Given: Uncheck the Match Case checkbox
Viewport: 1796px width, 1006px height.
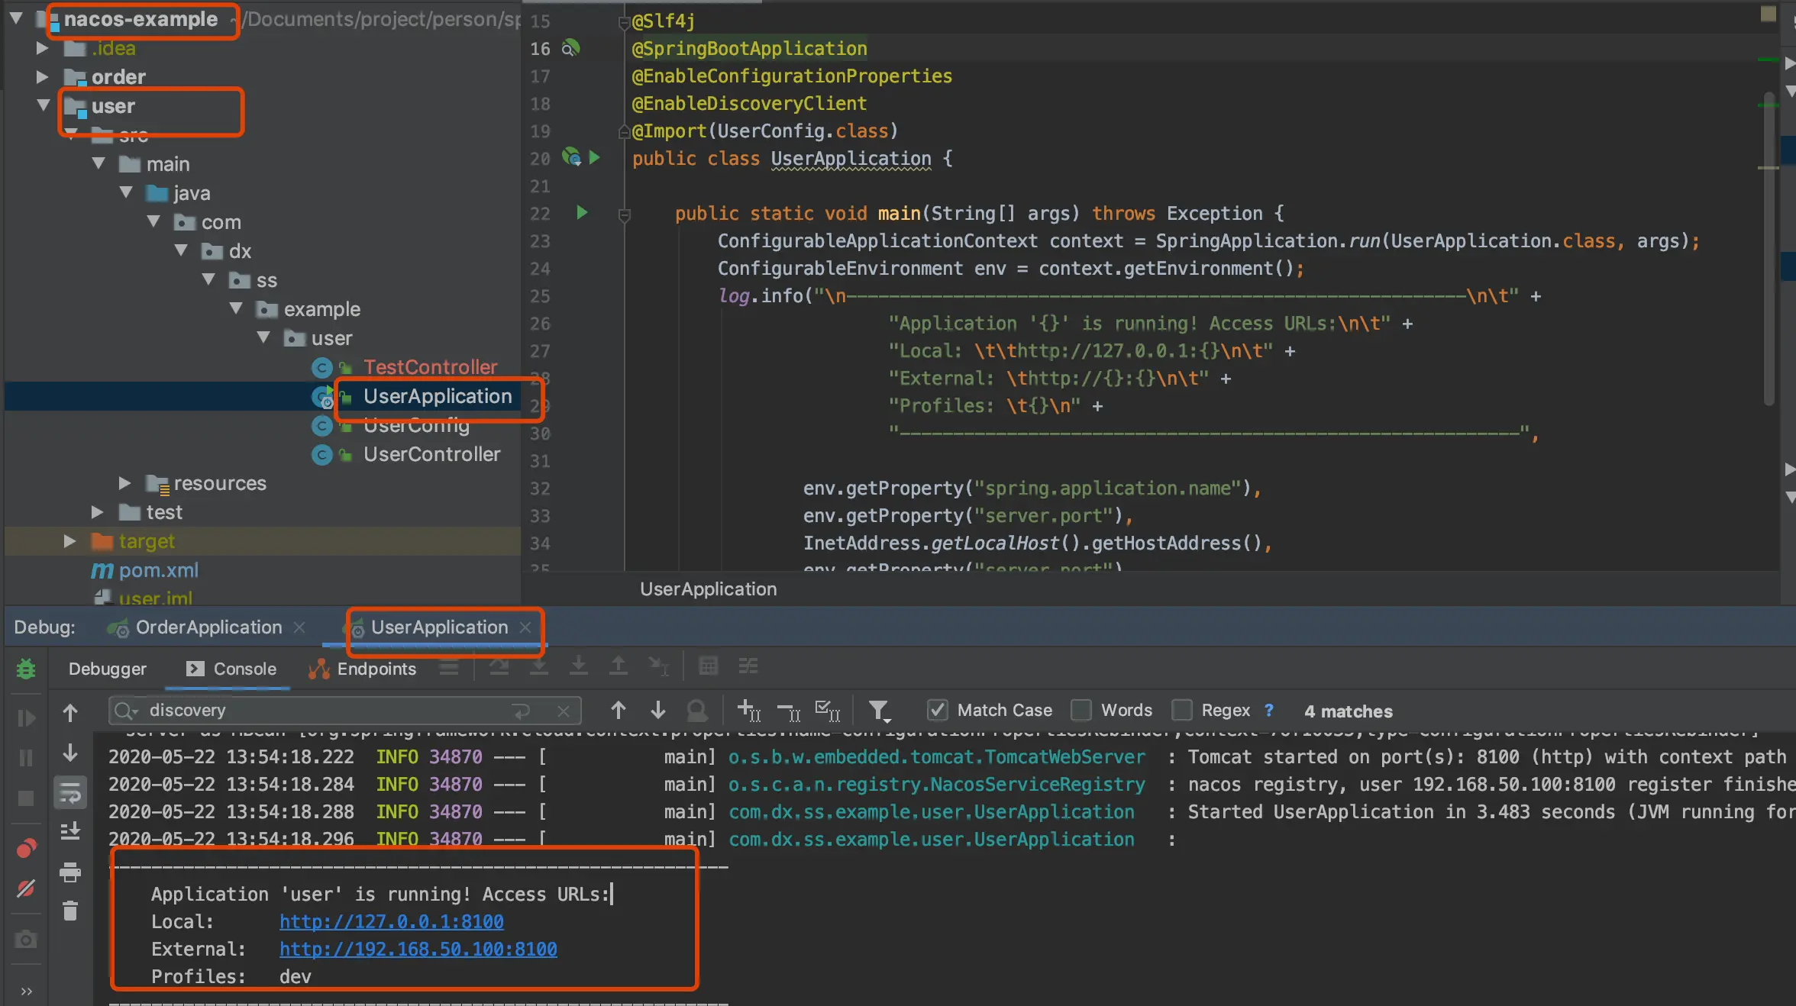Looking at the screenshot, I should pyautogui.click(x=937, y=711).
